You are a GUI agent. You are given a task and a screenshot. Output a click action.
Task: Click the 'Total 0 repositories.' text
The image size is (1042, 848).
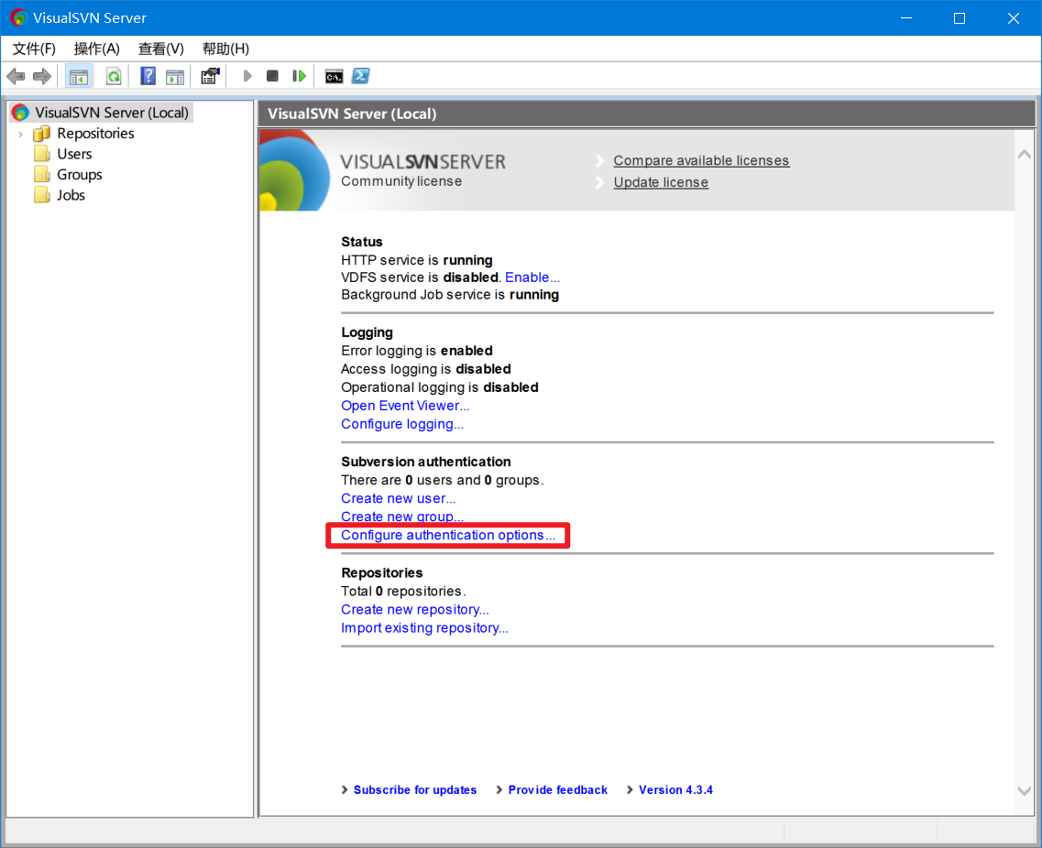(x=403, y=592)
